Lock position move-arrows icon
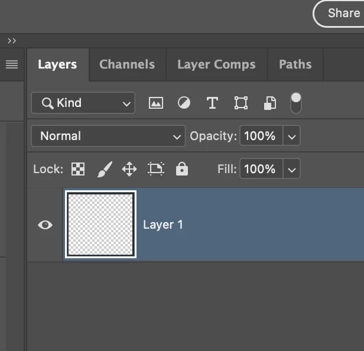 [x=129, y=169]
